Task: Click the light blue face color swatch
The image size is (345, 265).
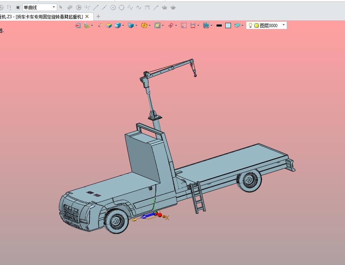Action: pos(228,25)
